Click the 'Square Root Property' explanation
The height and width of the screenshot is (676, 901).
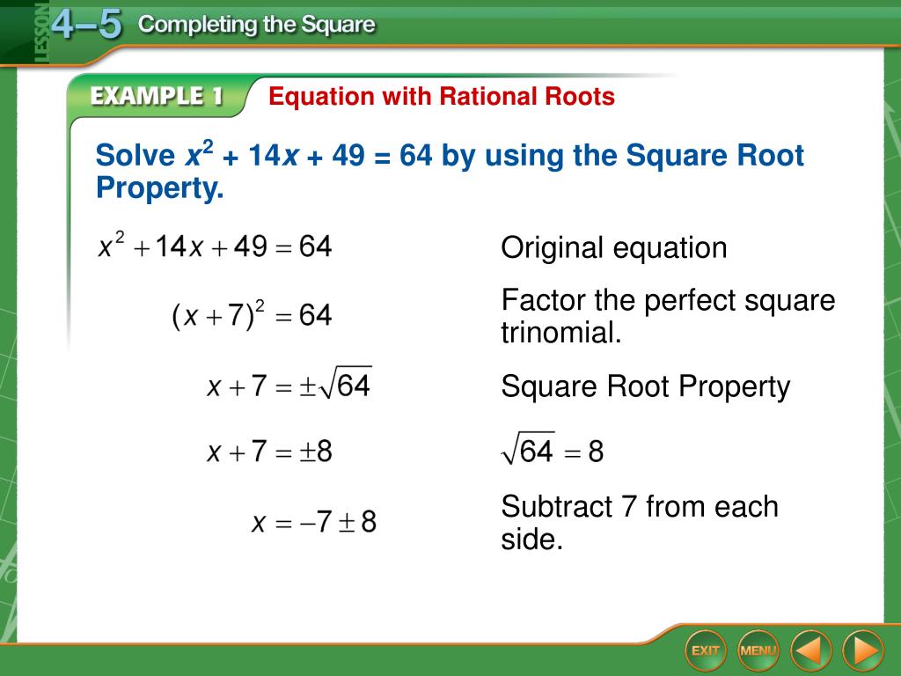click(x=645, y=386)
